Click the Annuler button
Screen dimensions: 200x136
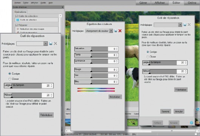(179, 111)
